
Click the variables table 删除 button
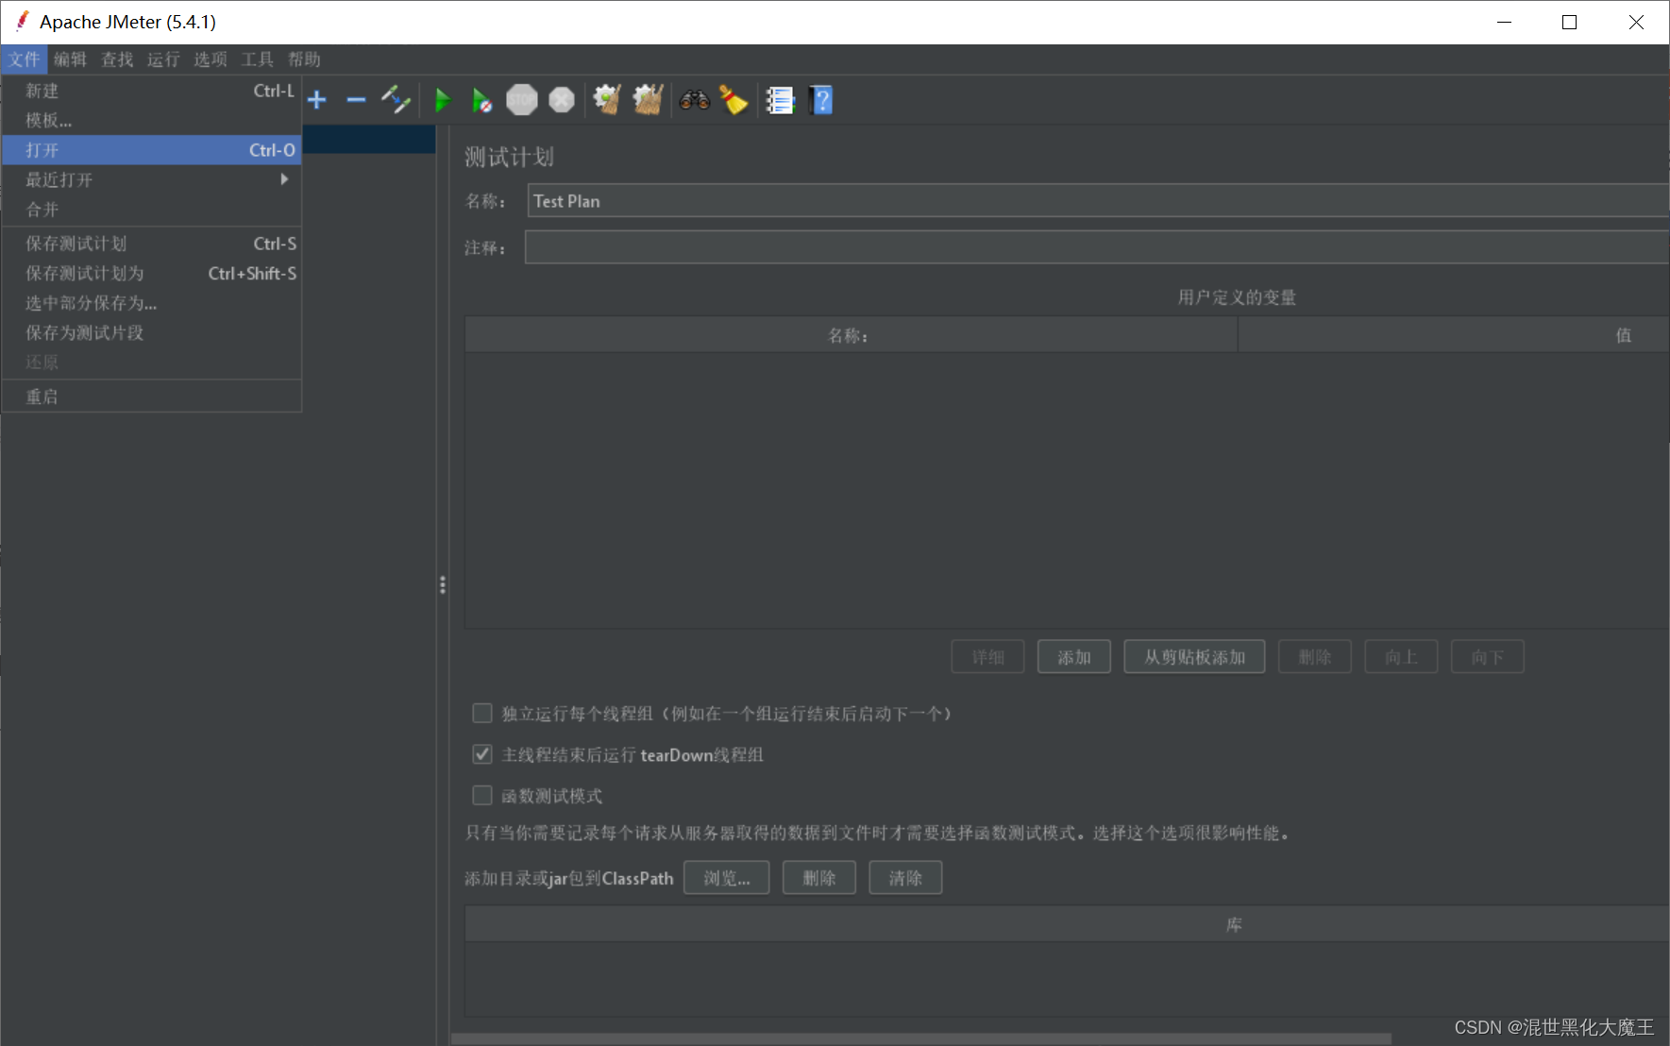[1315, 657]
